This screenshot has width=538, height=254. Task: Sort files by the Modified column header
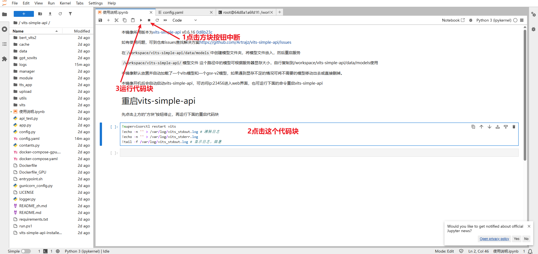(78, 31)
